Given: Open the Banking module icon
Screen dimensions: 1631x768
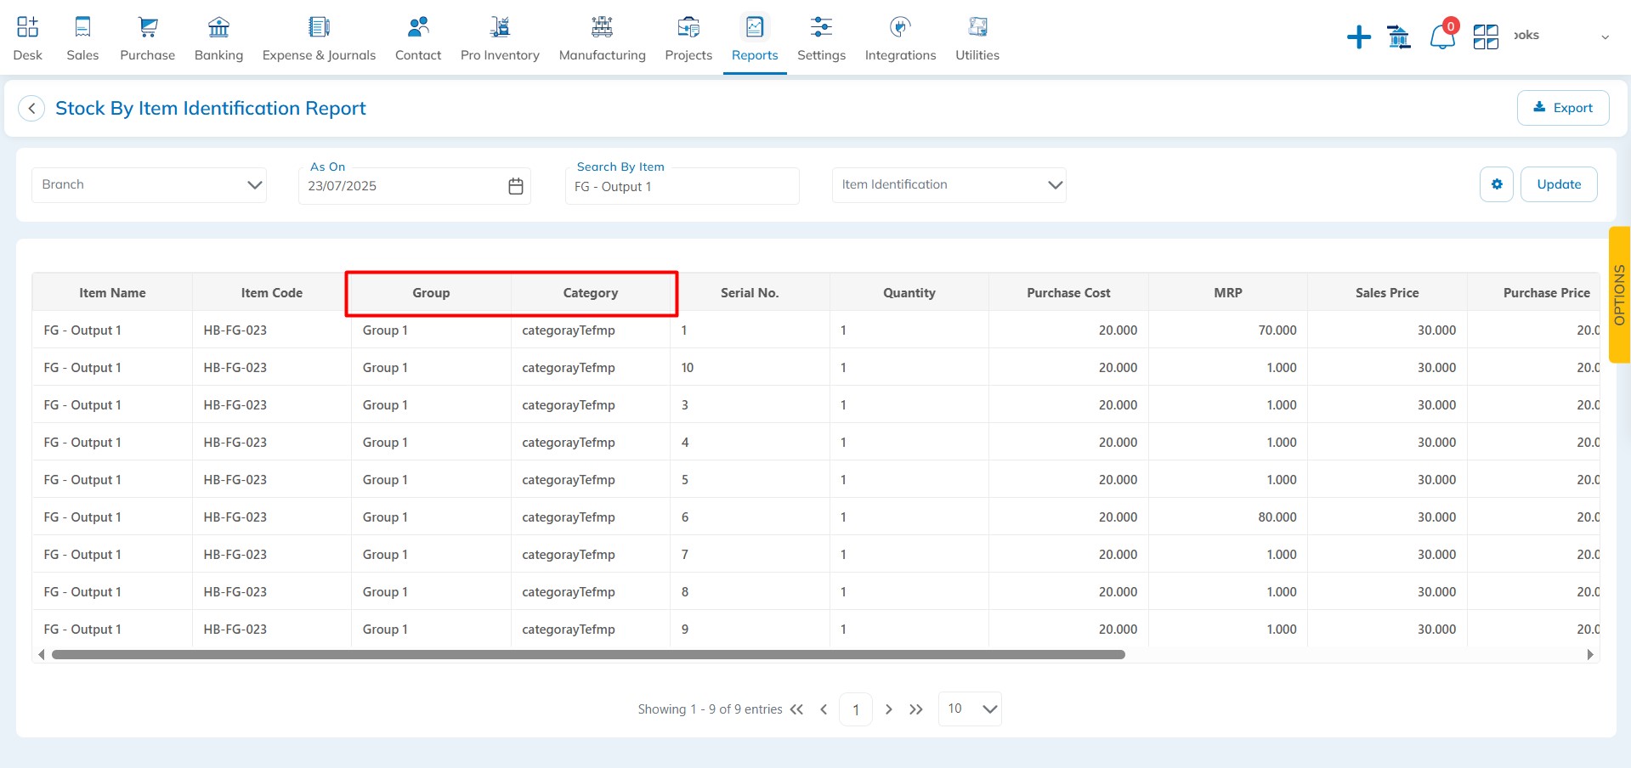Looking at the screenshot, I should point(218,27).
